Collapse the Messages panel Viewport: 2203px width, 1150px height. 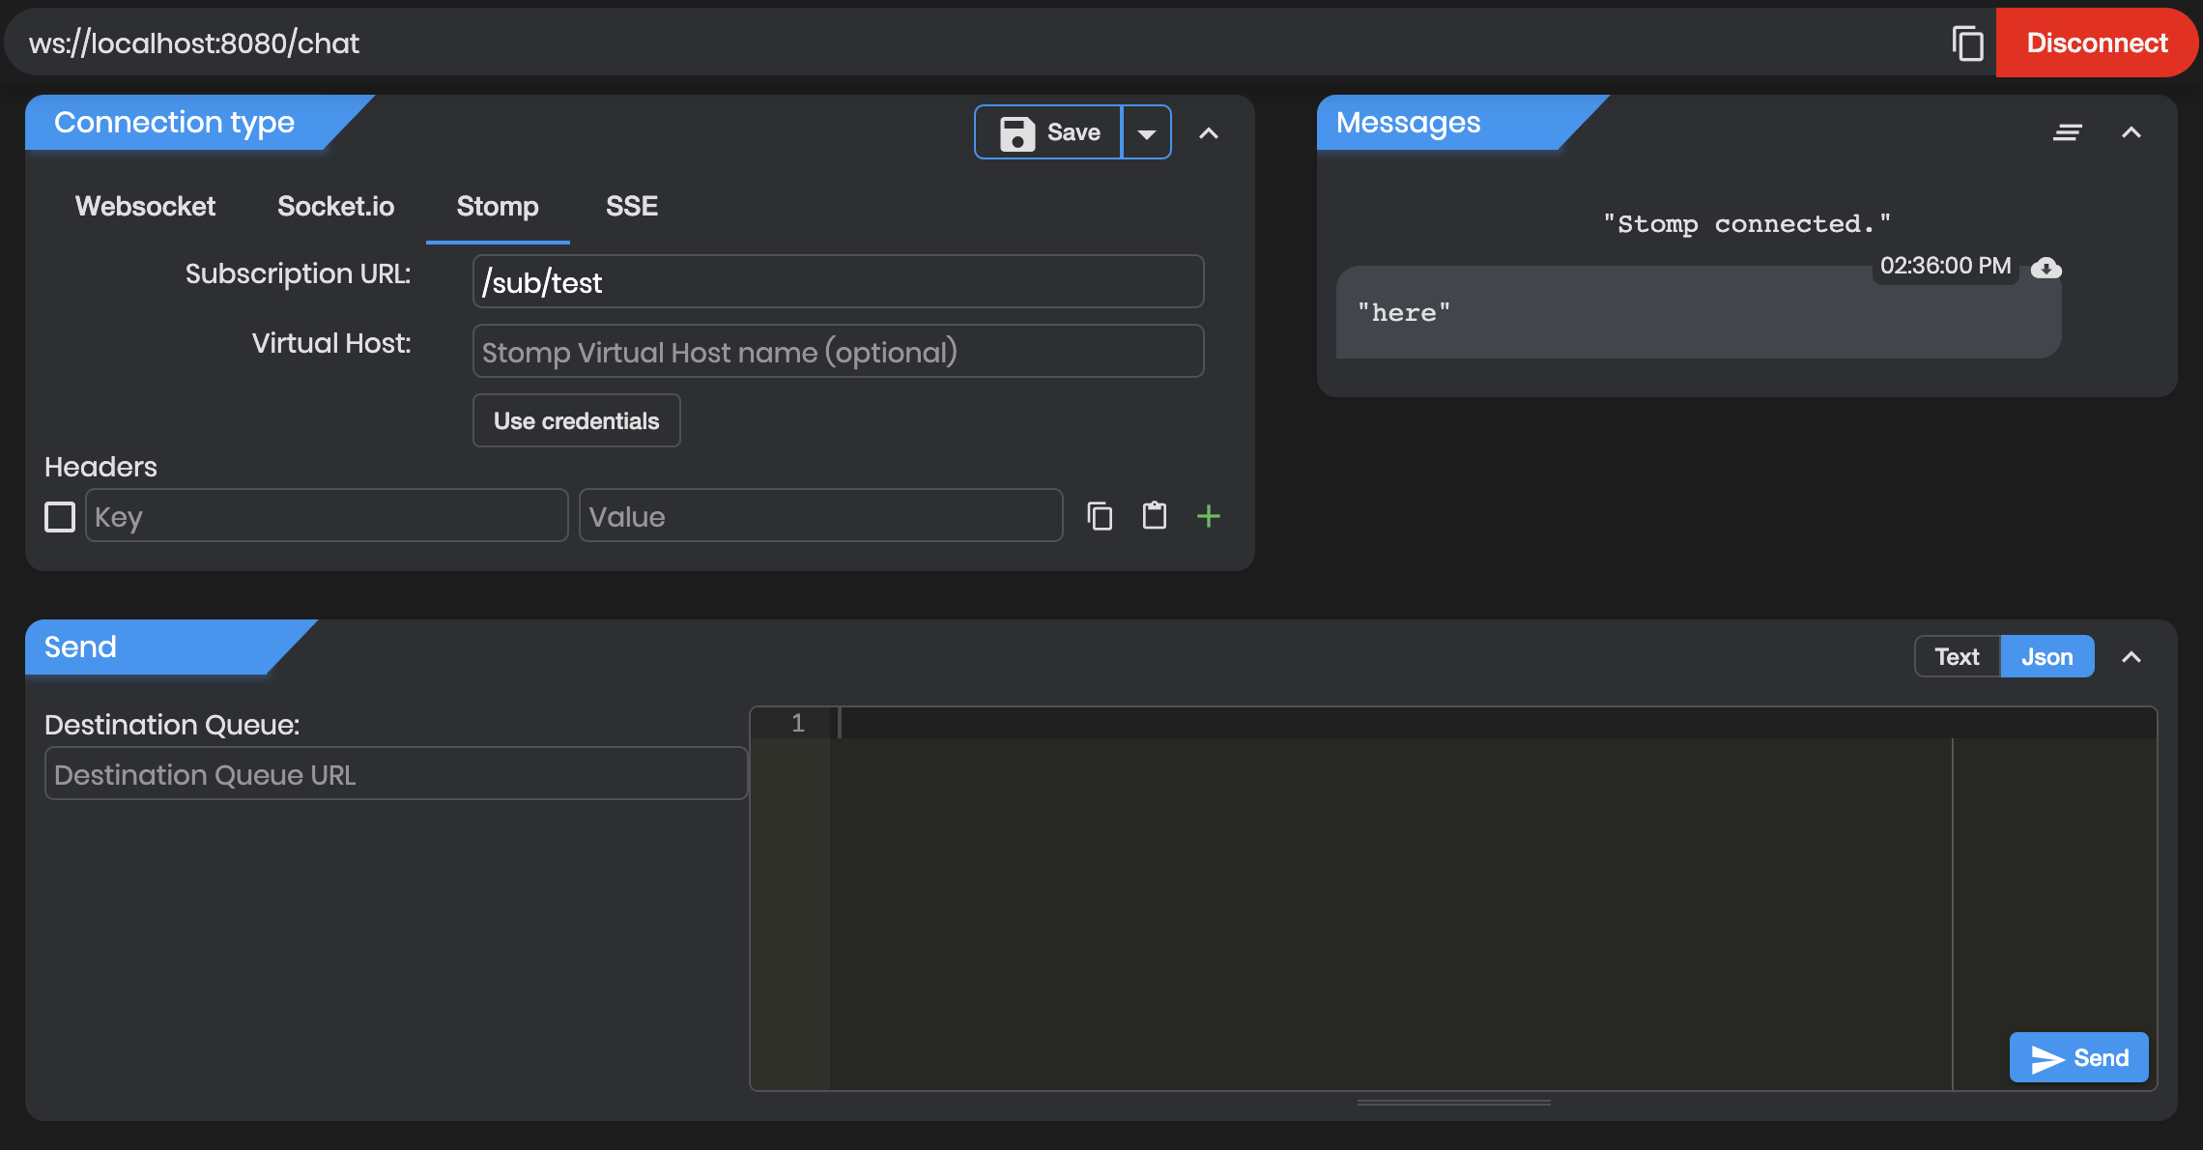point(2131,132)
